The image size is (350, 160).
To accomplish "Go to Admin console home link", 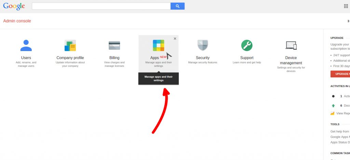I will tap(17, 21).
